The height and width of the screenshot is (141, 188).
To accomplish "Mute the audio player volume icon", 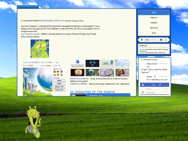I will (x=161, y=40).
